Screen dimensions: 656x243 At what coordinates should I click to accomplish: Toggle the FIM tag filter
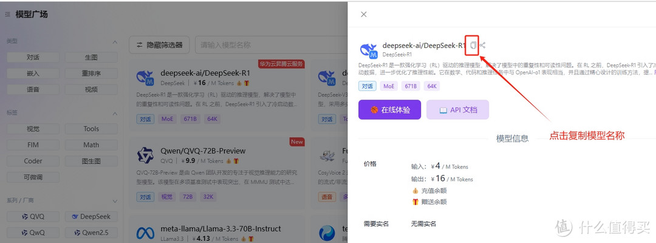tap(33, 145)
